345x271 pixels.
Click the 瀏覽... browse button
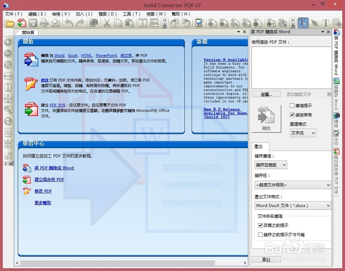(x=266, y=95)
